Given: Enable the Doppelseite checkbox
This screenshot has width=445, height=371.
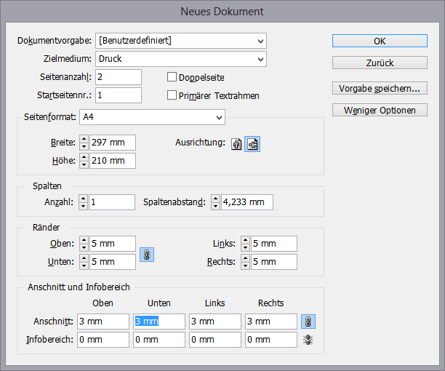Looking at the screenshot, I should click(x=172, y=76).
